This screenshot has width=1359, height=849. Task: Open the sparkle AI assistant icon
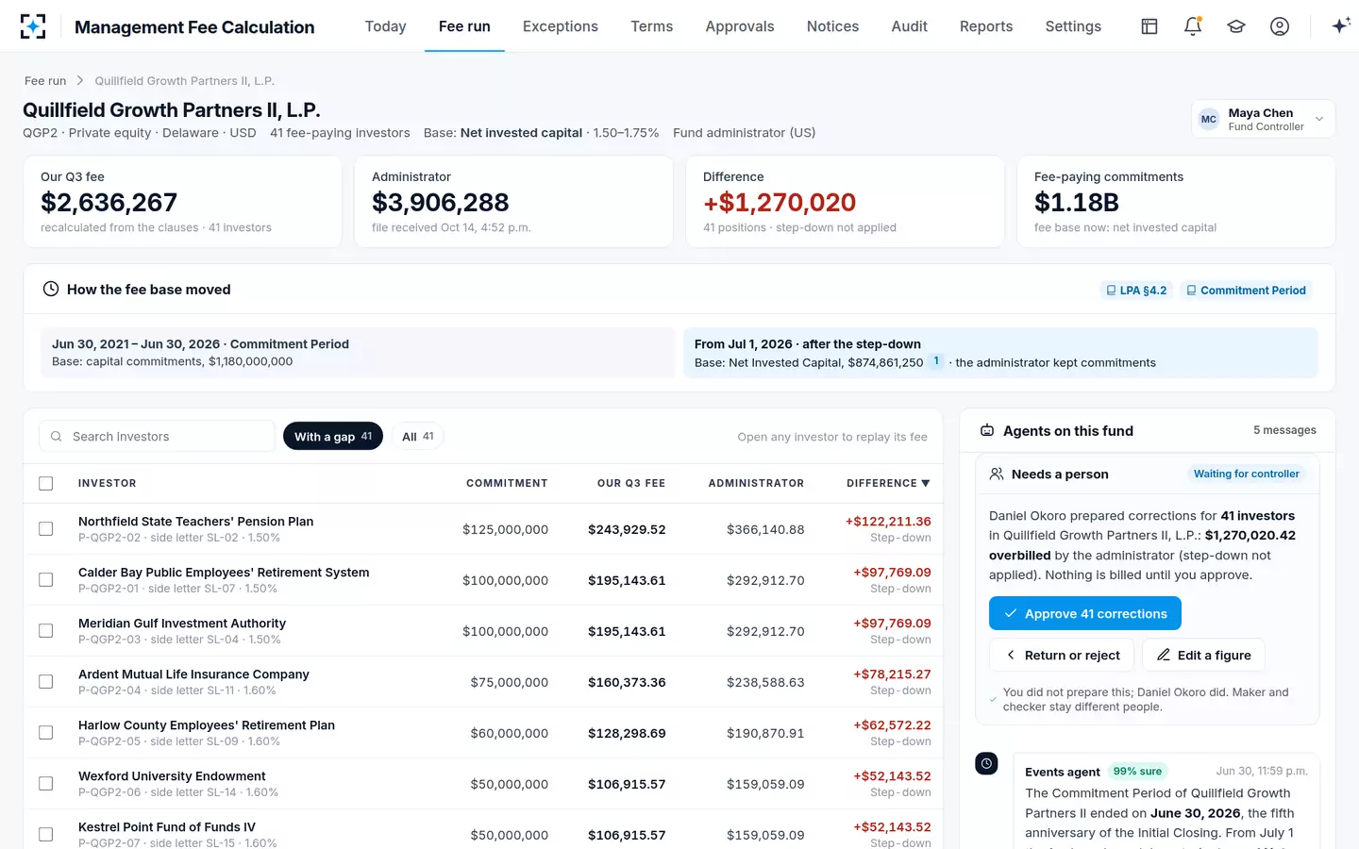(x=1341, y=26)
